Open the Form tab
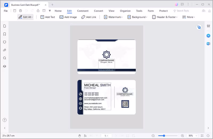This screenshot has height=139, width=213. click(151, 11)
